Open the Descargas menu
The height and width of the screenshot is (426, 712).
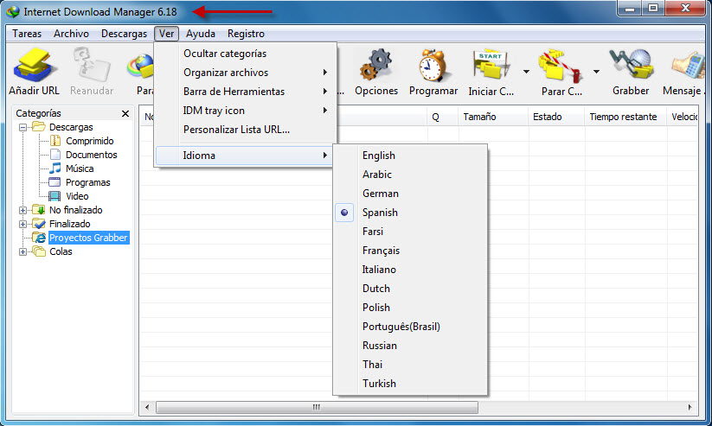124,34
